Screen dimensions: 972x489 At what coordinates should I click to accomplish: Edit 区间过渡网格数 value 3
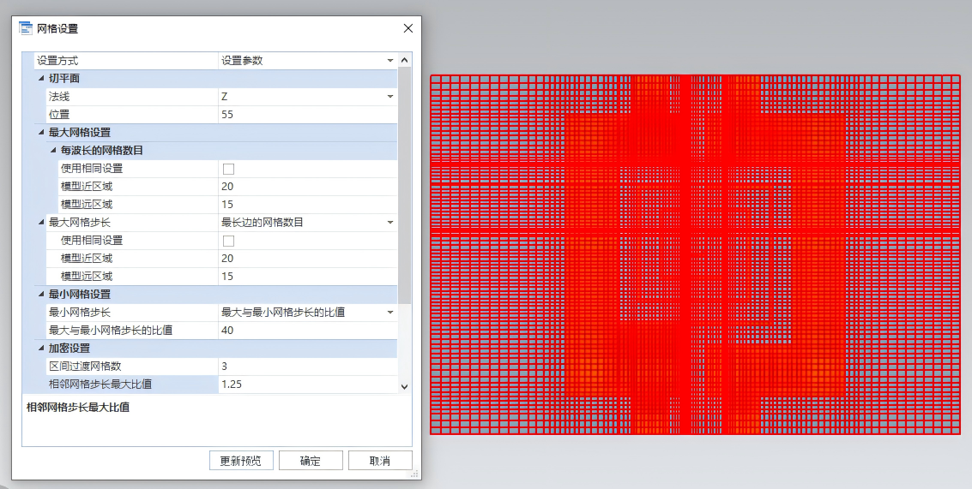click(x=307, y=367)
